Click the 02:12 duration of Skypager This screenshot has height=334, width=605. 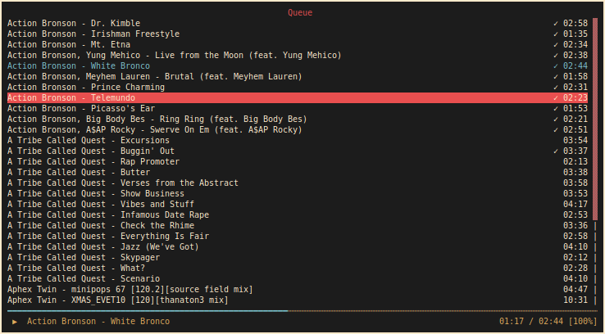(575, 258)
